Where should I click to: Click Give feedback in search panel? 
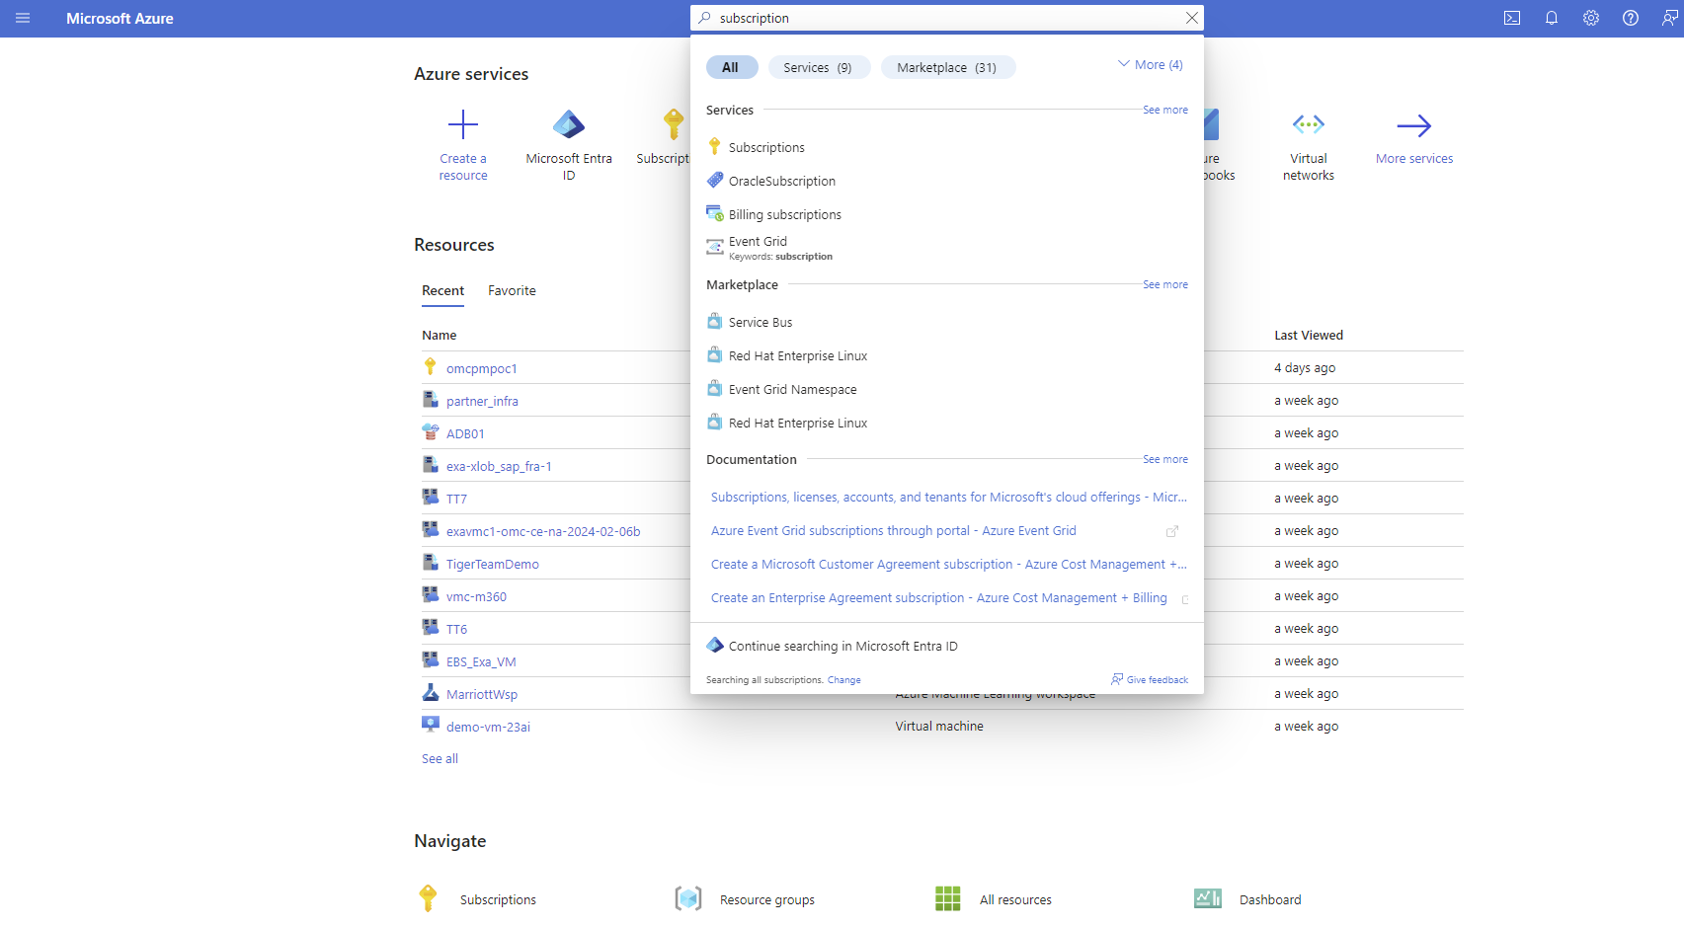point(1150,680)
